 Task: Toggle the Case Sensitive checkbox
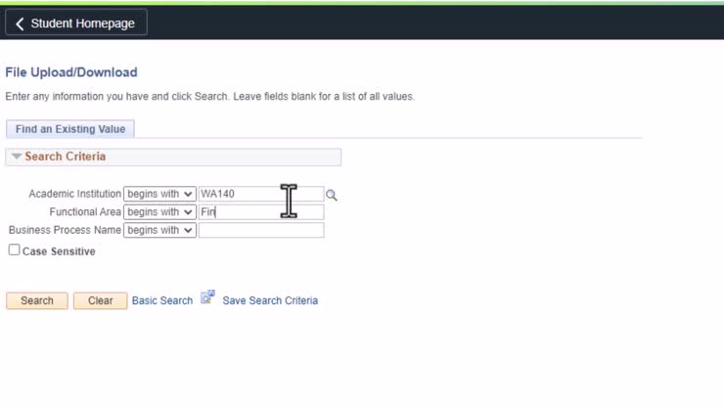point(14,250)
